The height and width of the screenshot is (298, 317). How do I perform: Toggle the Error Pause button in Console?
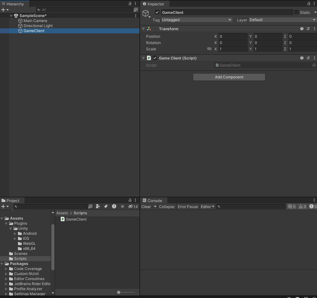188,206
